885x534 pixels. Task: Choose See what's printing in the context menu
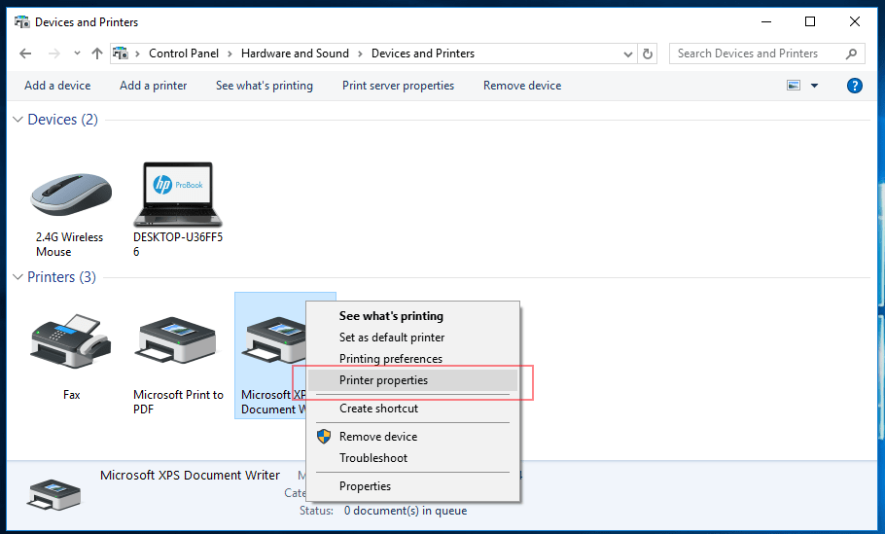coord(391,316)
